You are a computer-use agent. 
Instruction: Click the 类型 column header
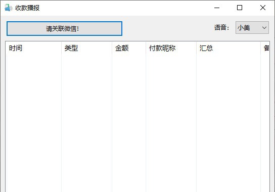click(86, 48)
